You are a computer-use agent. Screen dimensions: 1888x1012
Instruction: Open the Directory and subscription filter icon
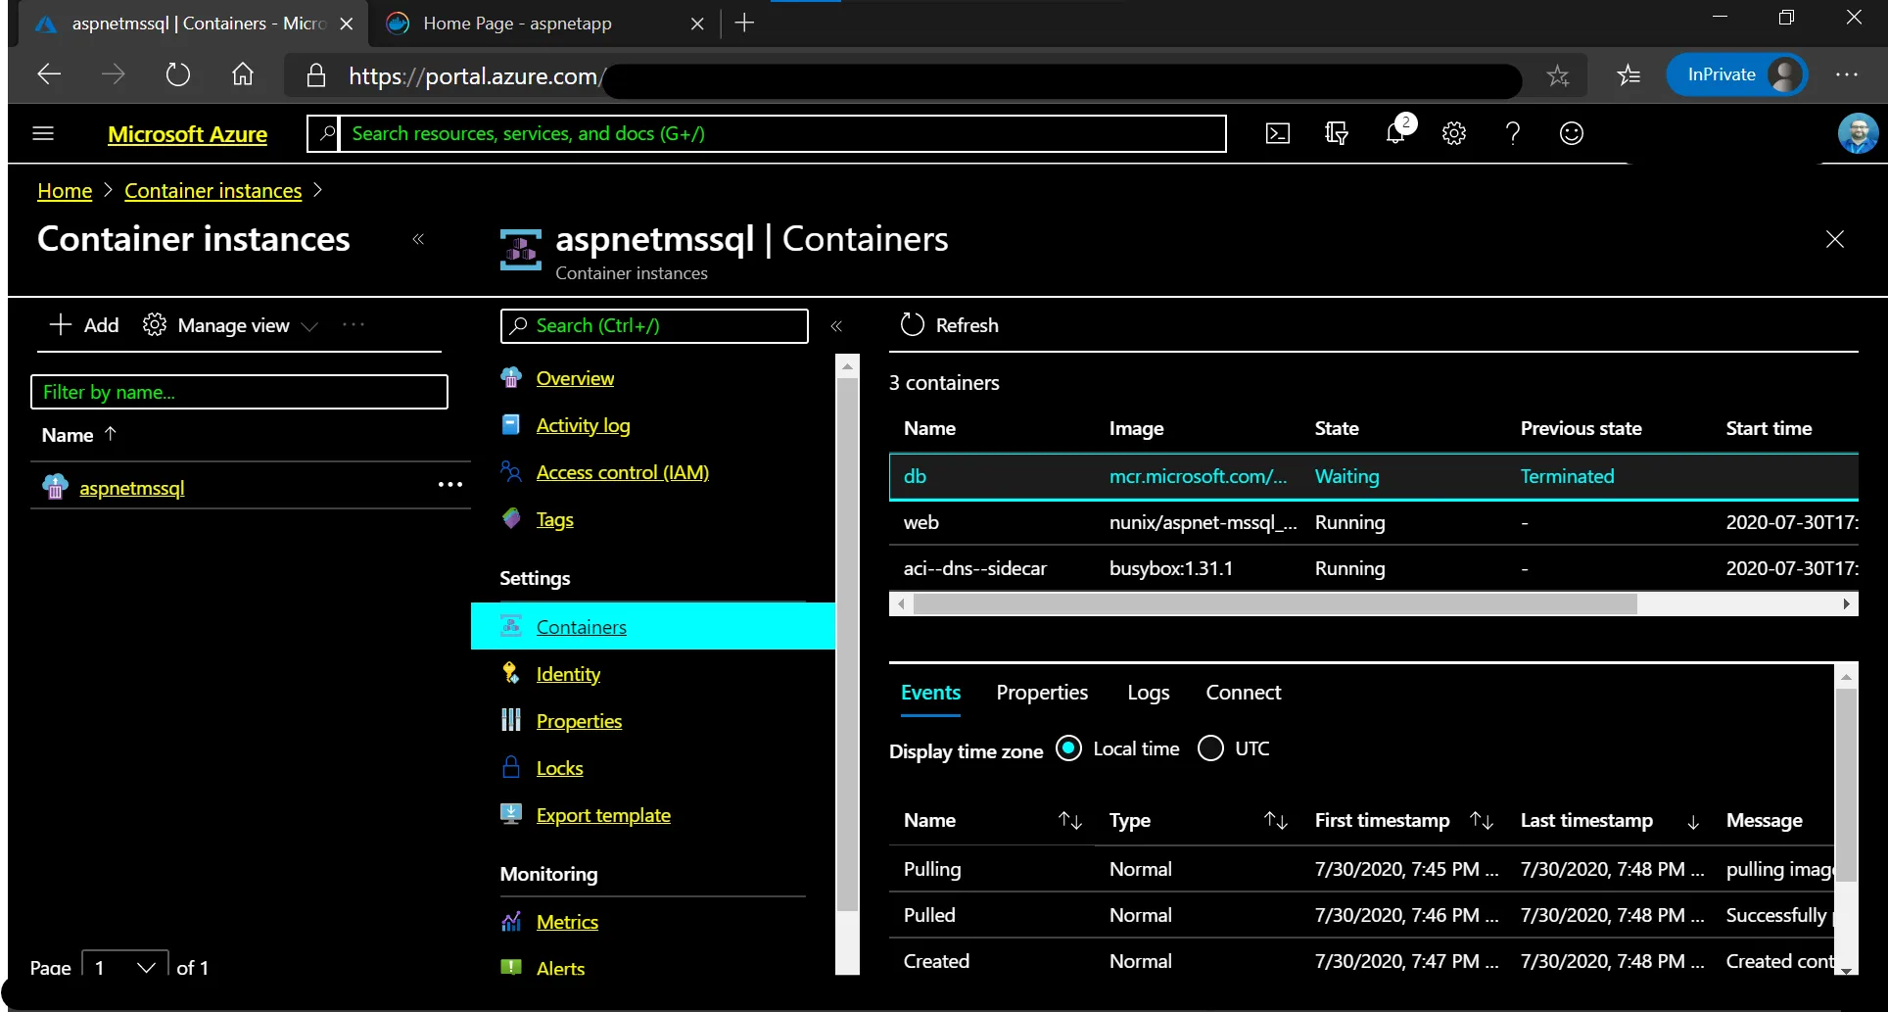pos(1337,133)
